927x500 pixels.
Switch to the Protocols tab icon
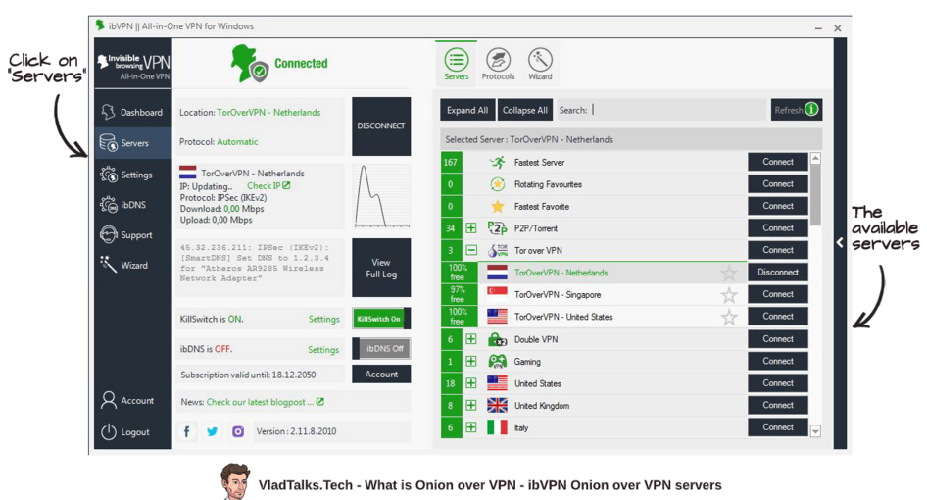coord(498,64)
